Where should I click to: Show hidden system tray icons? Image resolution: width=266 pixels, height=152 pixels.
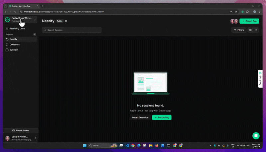pos(210,146)
